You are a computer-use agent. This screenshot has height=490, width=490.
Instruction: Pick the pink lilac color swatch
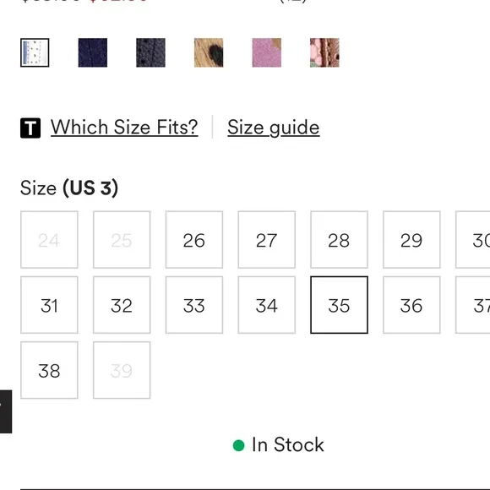pos(267,52)
